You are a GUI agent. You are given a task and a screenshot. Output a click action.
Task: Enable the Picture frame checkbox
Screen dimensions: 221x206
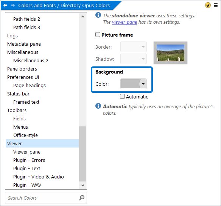pyautogui.click(x=98, y=35)
